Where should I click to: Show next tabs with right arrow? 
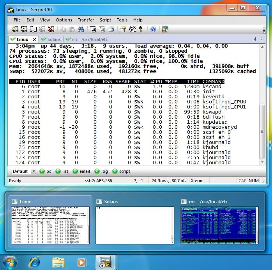(261, 39)
